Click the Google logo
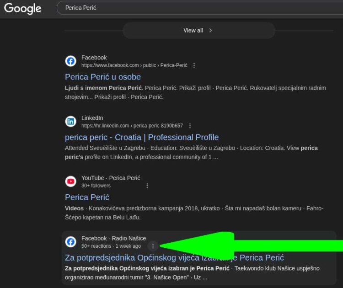This screenshot has height=288, width=343. pyautogui.click(x=22, y=9)
